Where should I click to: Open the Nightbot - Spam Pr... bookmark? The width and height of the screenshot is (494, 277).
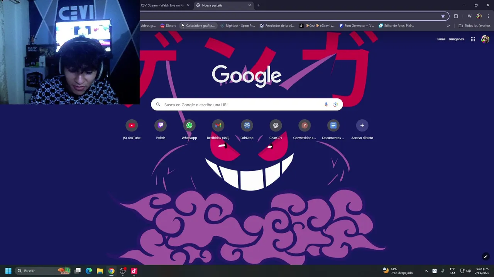238,26
